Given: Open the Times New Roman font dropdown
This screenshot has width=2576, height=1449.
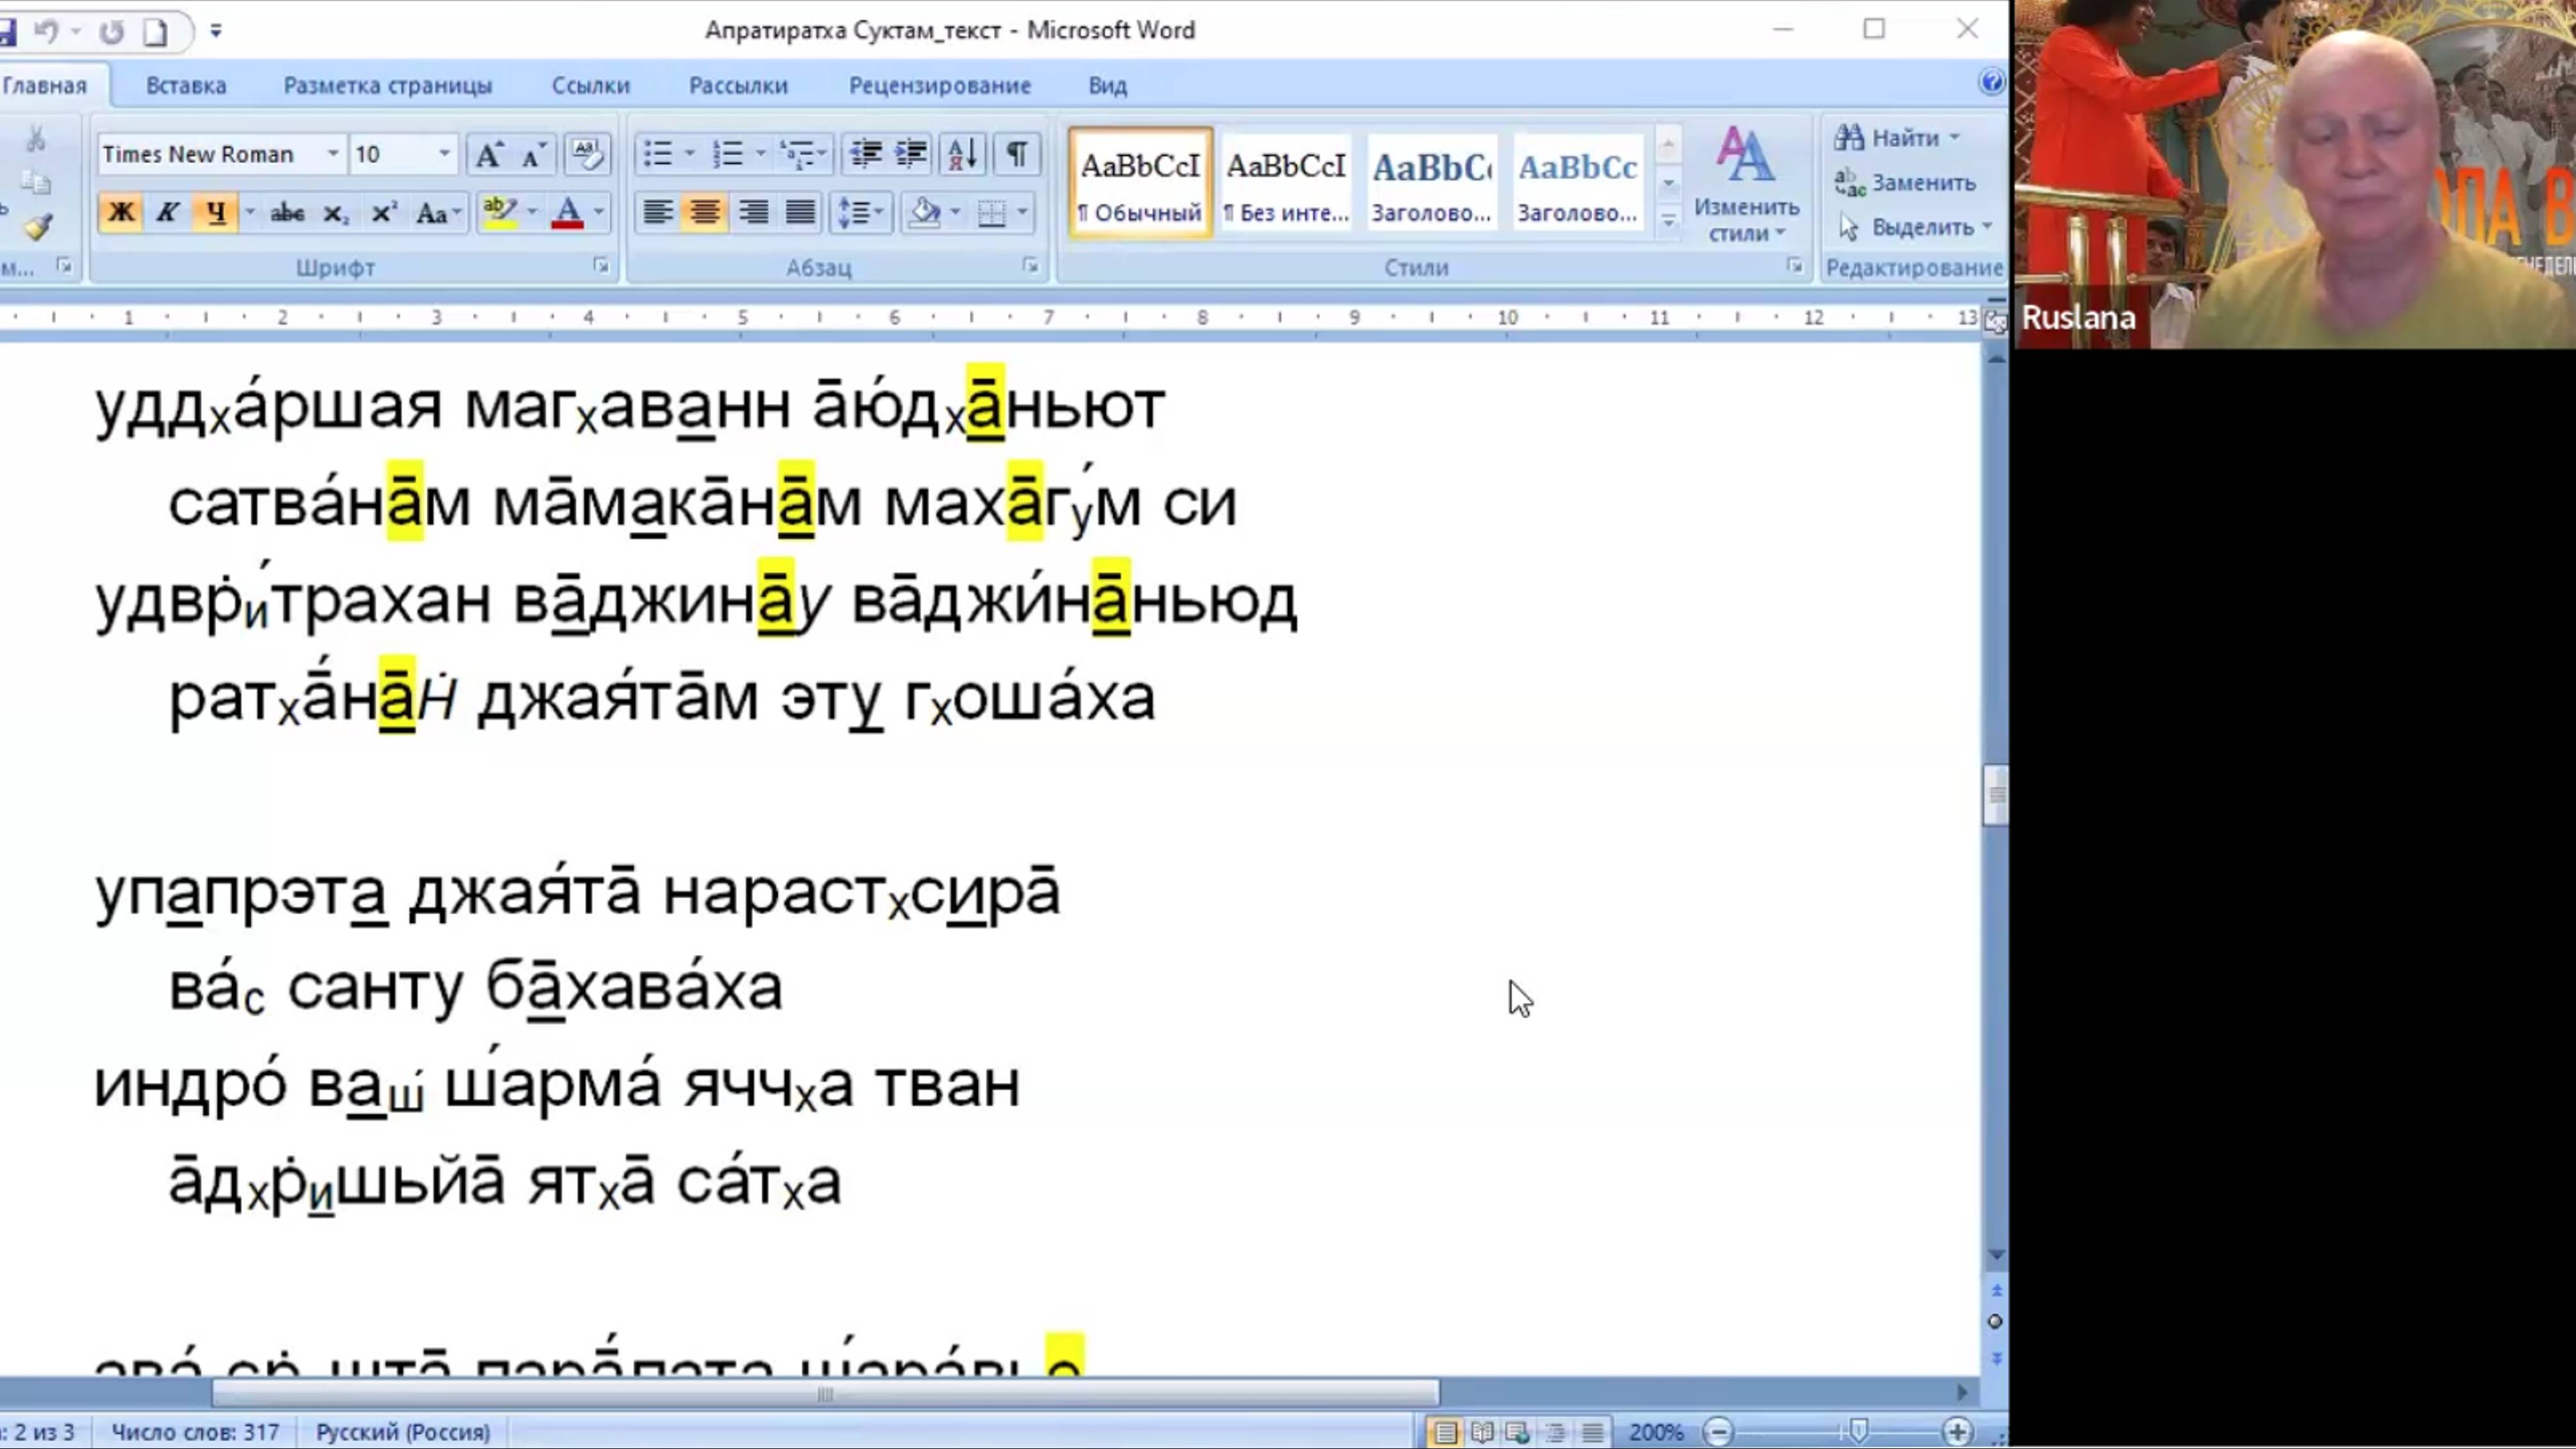Looking at the screenshot, I should click(333, 154).
